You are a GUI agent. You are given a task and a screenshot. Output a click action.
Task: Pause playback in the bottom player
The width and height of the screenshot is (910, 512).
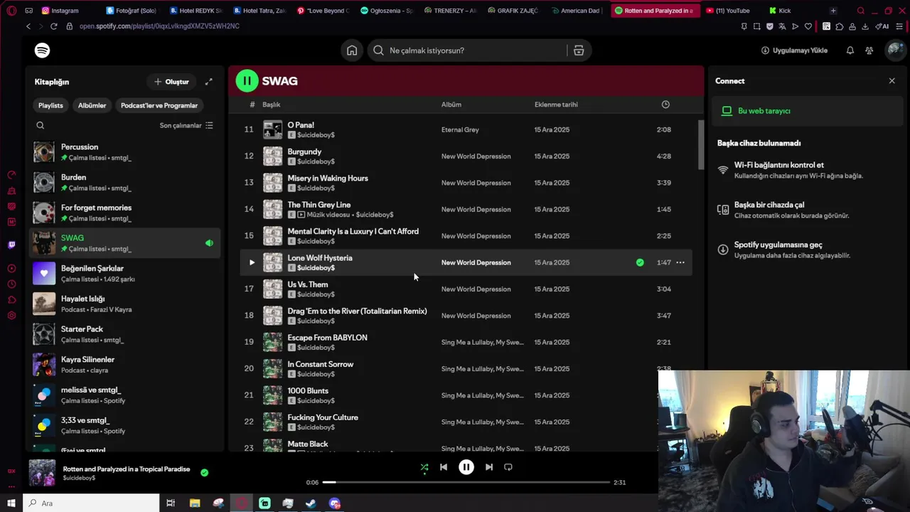466,467
